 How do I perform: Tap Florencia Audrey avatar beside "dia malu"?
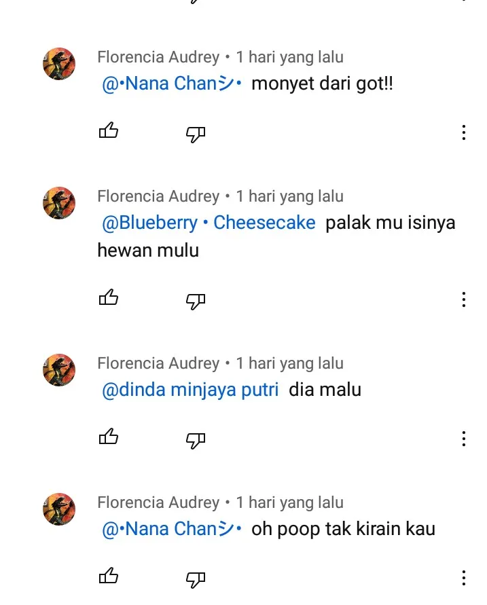(59, 370)
